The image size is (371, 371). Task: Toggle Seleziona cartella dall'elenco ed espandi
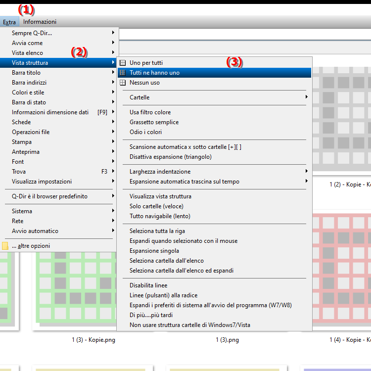(x=214, y=271)
